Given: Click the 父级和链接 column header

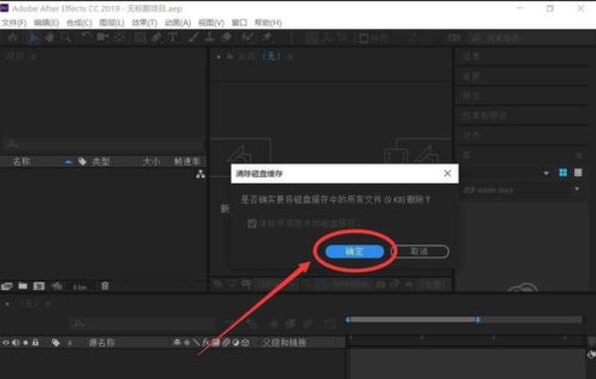Looking at the screenshot, I should point(285,342).
